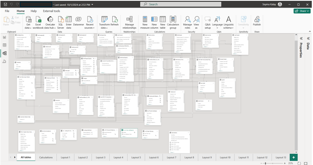Open the Manage relationships dialog

click(x=129, y=22)
